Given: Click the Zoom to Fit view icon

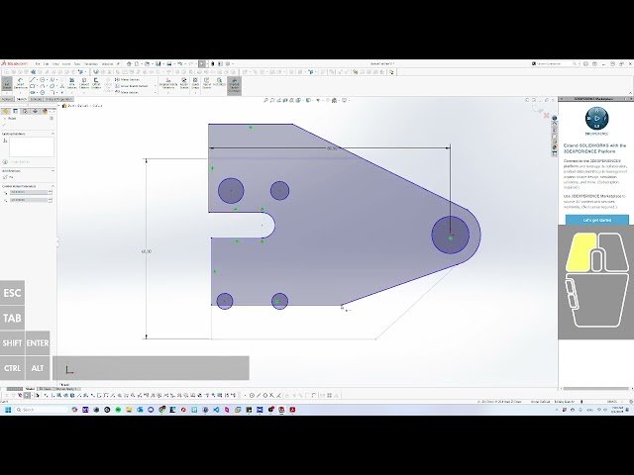Looking at the screenshot, I should coord(265,100).
